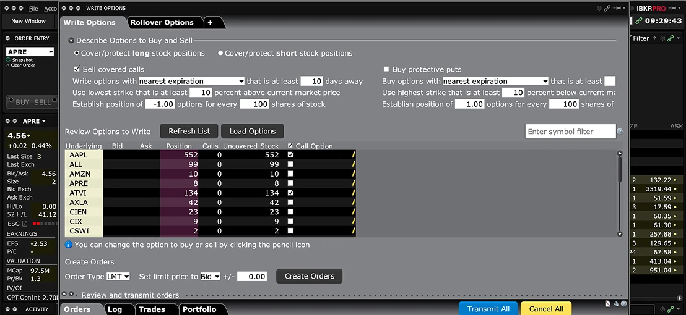
Task: Check the CIEN call option checkbox
Action: (x=290, y=212)
